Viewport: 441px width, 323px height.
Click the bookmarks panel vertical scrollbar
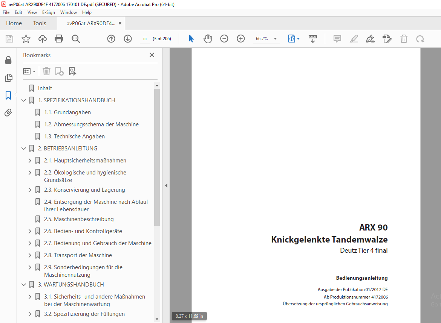[x=157, y=158]
